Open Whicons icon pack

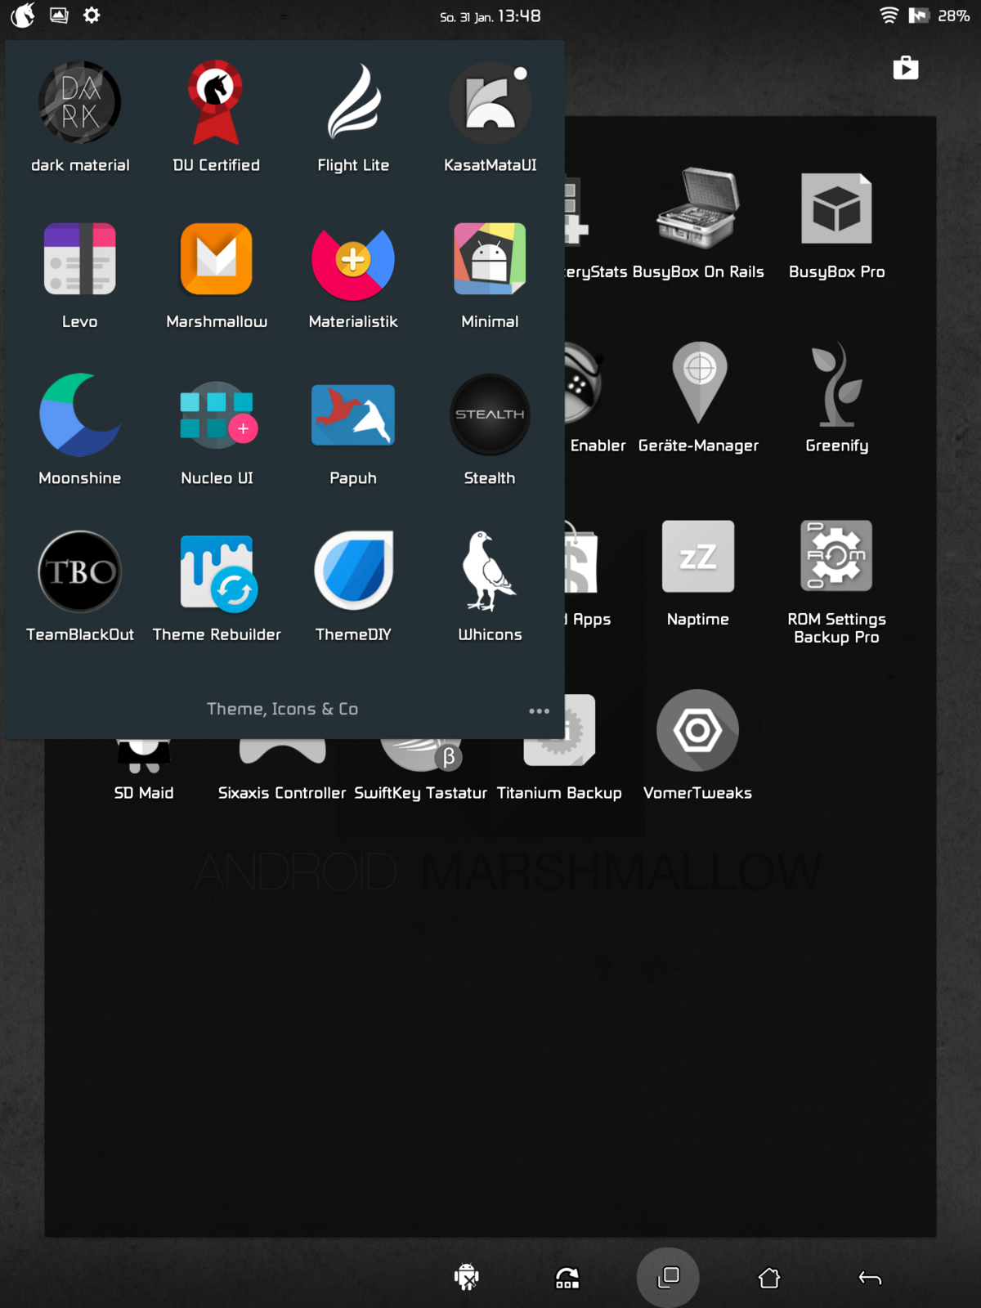[490, 572]
